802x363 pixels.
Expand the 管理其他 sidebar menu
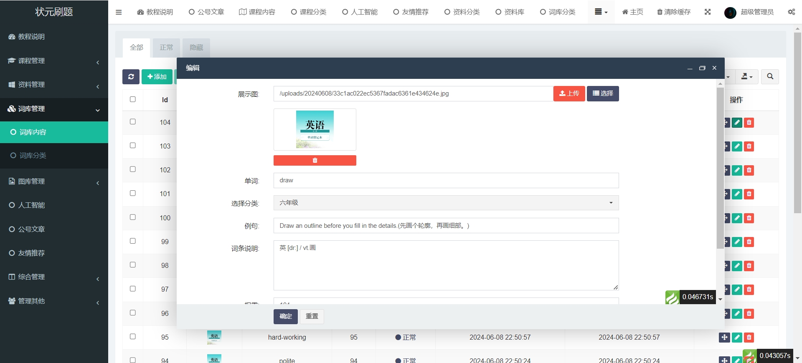click(x=54, y=301)
